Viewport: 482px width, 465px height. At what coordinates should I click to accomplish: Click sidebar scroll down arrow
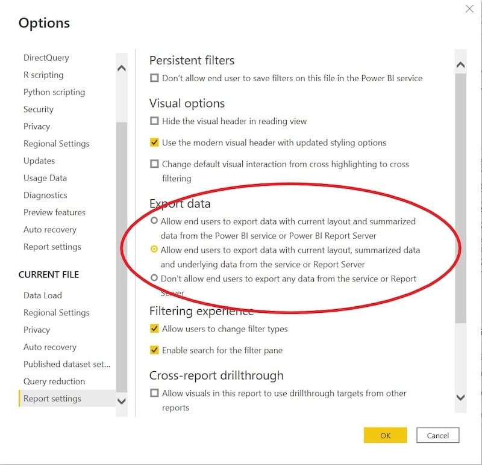click(x=122, y=401)
